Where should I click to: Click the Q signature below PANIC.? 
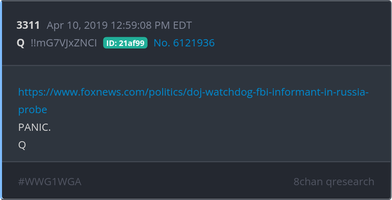22,145
